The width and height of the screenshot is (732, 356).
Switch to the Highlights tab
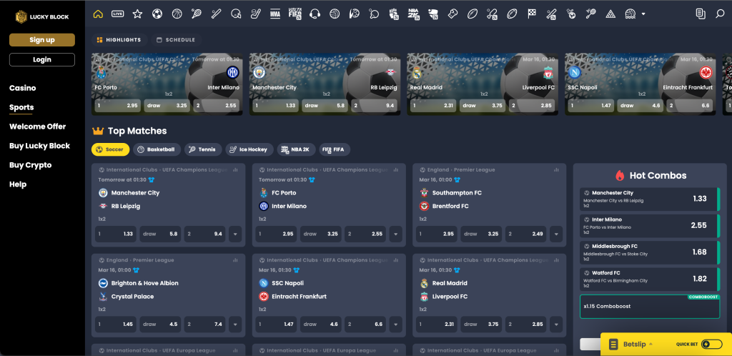pos(119,40)
